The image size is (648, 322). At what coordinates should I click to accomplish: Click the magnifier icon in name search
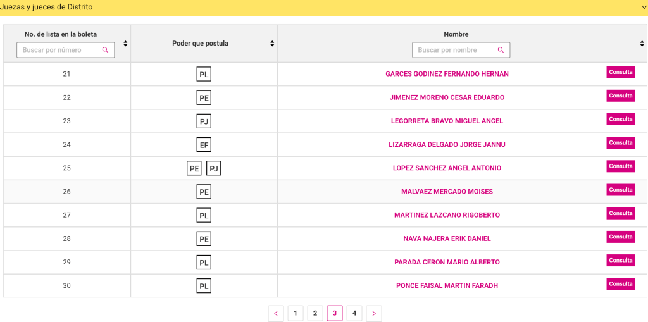[x=501, y=50]
